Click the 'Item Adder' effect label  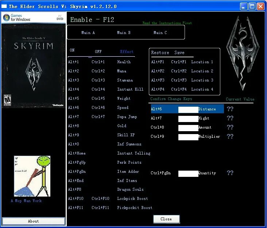128,172
